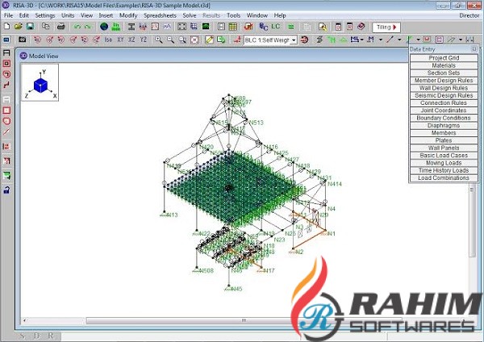484x342 pixels.
Task: Create a new model file
Action: click(x=6, y=27)
